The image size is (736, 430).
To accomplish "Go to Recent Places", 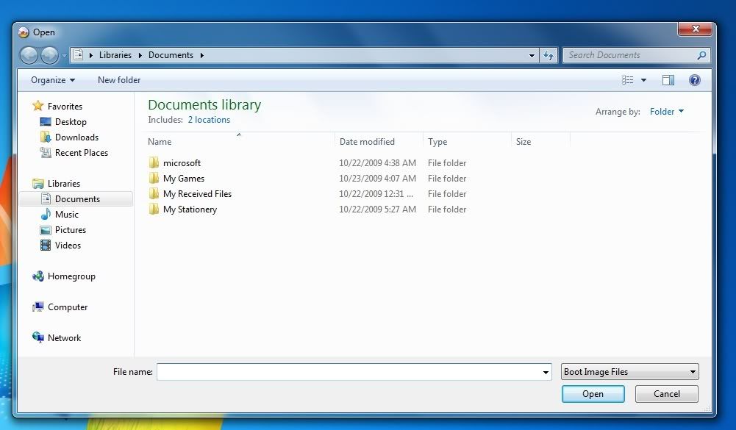I will [81, 153].
